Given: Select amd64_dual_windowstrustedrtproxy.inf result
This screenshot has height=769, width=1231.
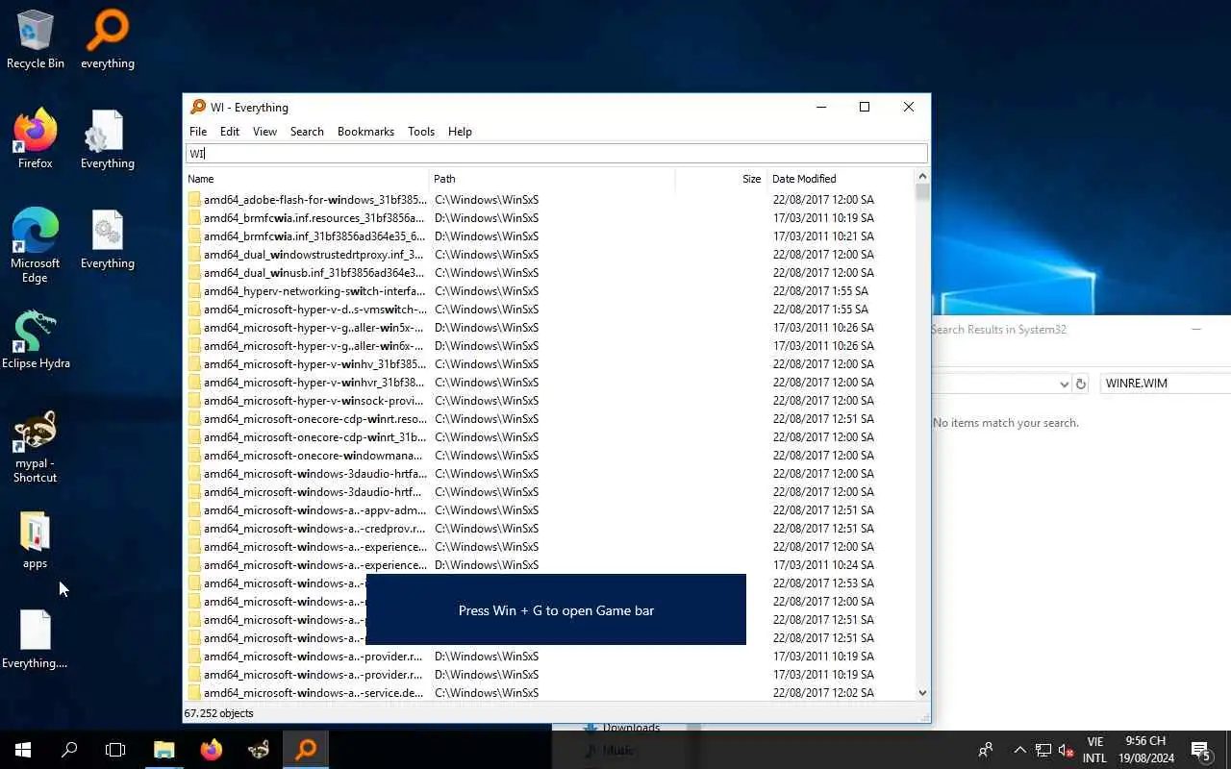Looking at the screenshot, I should point(549,255).
